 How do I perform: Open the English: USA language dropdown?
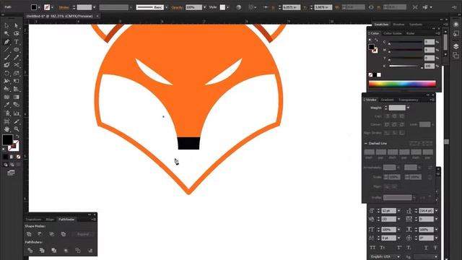pyautogui.click(x=398, y=257)
